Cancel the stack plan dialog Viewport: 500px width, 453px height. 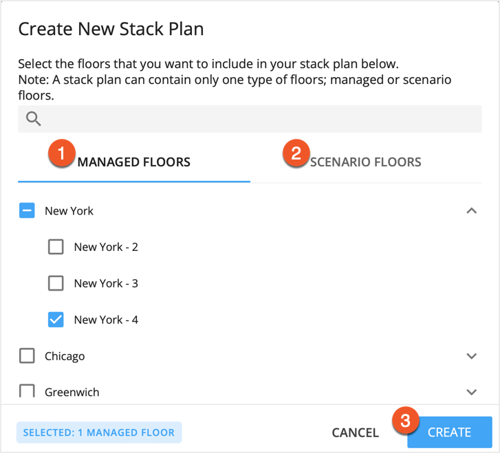tap(355, 432)
